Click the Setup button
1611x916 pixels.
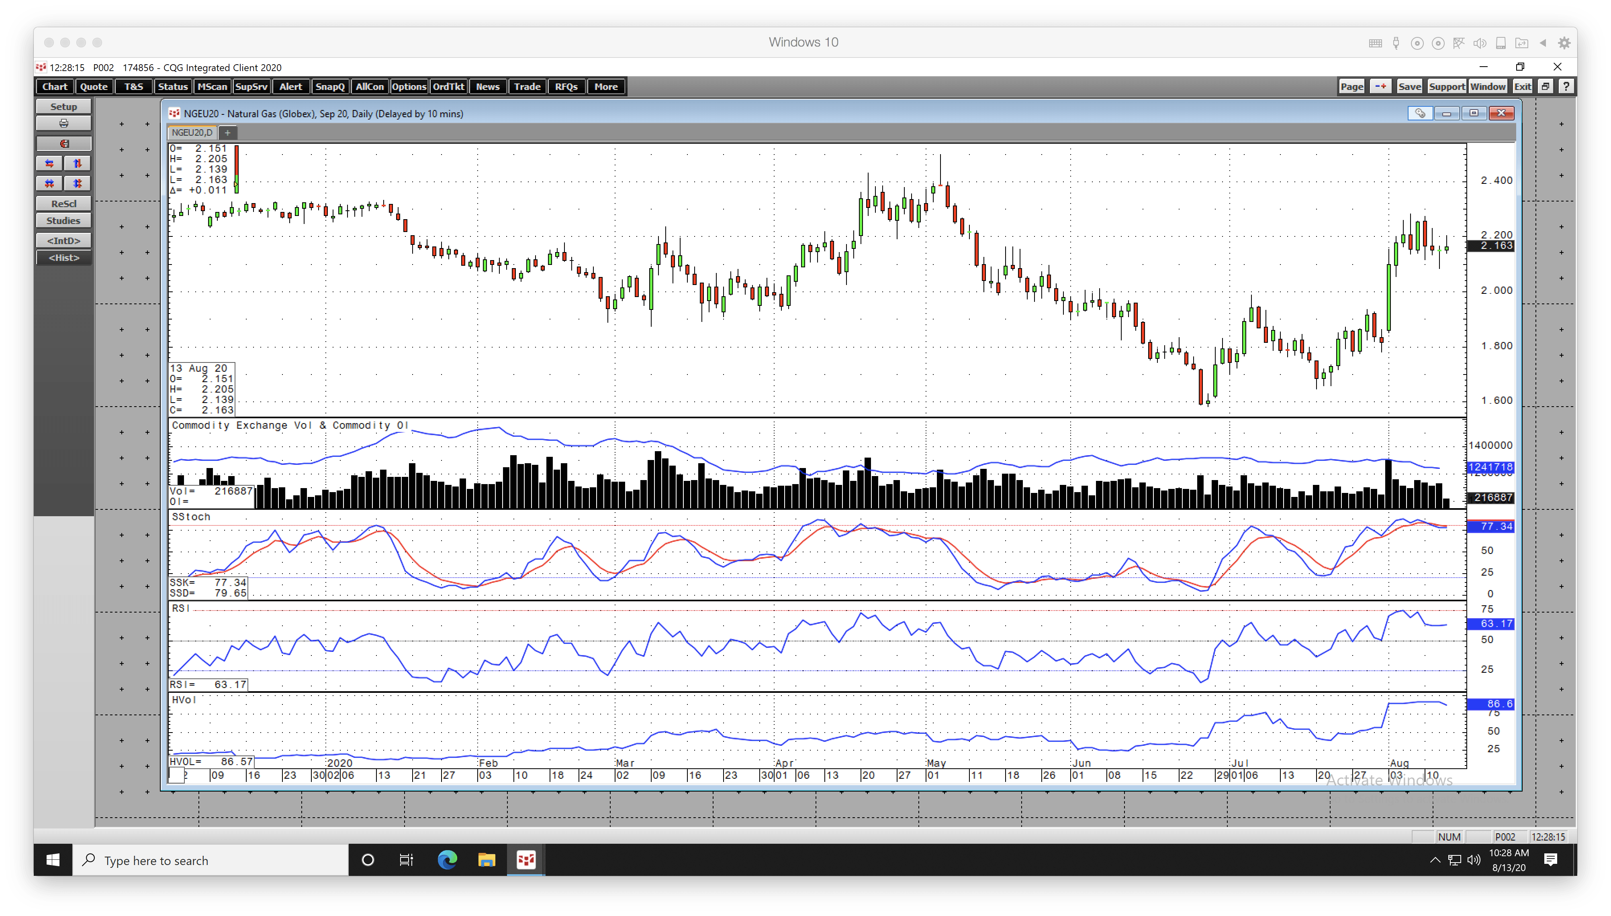pos(63,106)
